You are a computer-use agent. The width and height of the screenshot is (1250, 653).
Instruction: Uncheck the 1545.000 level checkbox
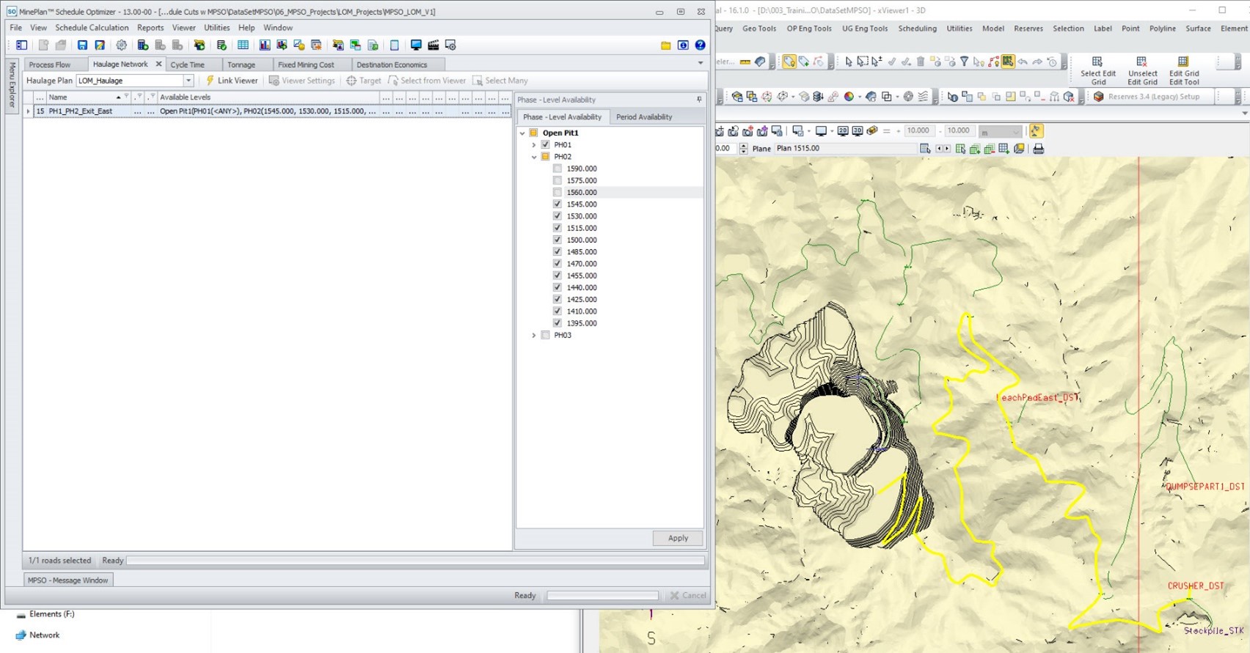558,204
